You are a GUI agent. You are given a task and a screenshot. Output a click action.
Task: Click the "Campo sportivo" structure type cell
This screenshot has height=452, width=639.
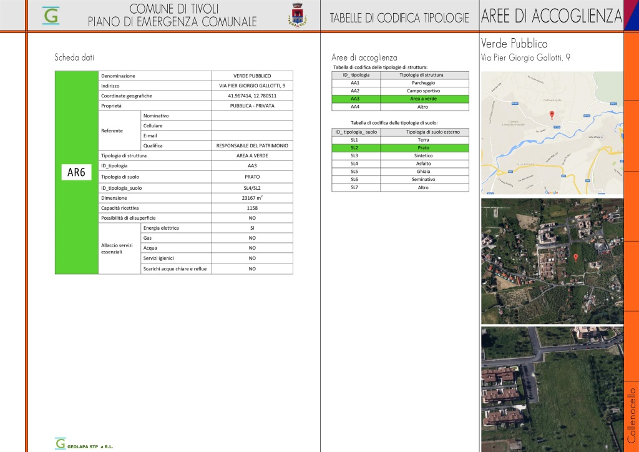coord(424,91)
